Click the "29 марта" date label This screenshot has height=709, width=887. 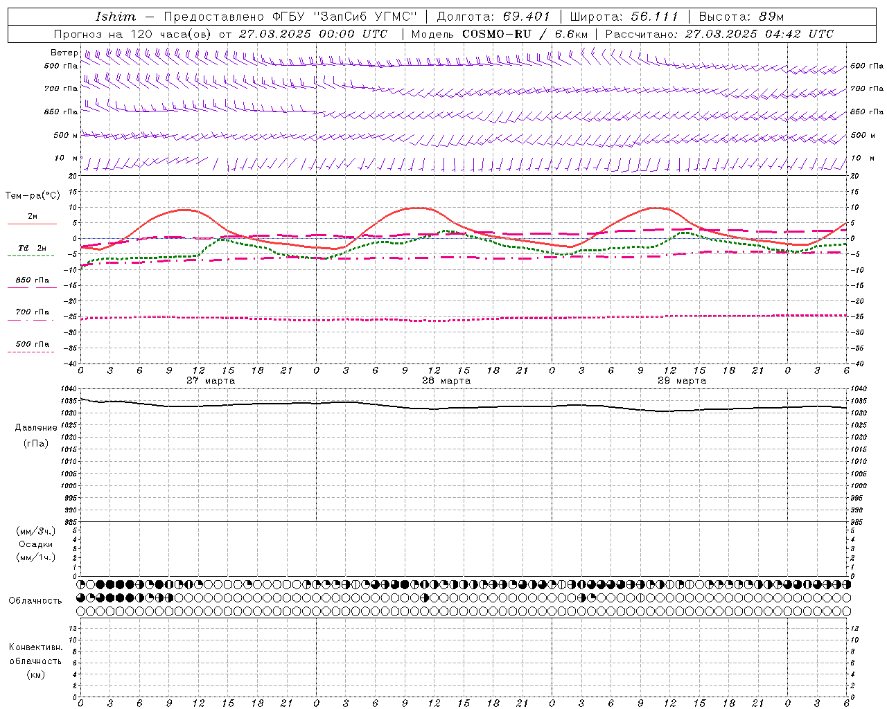[x=682, y=381]
